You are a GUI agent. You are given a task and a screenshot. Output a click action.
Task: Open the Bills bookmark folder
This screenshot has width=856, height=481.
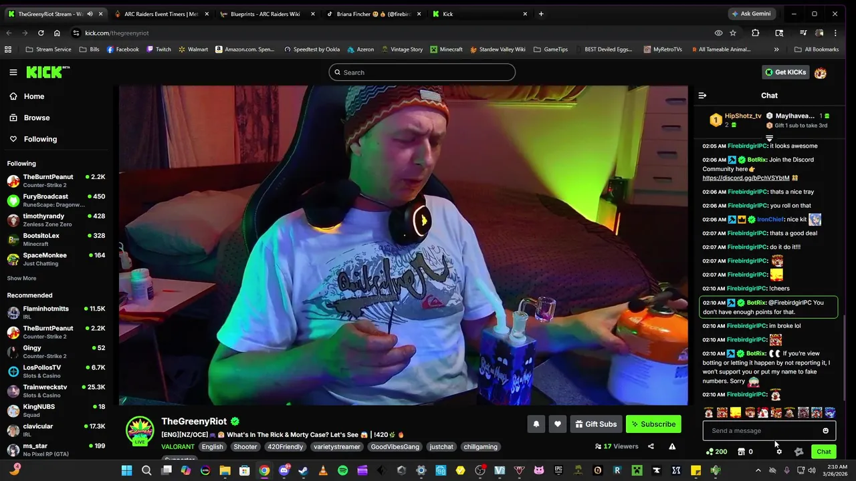pos(90,49)
